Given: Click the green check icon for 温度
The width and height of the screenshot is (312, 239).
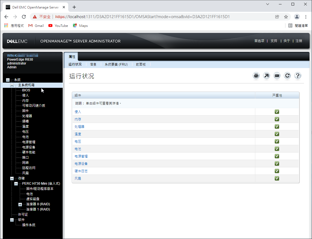Looking at the screenshot, I should coord(277,134).
